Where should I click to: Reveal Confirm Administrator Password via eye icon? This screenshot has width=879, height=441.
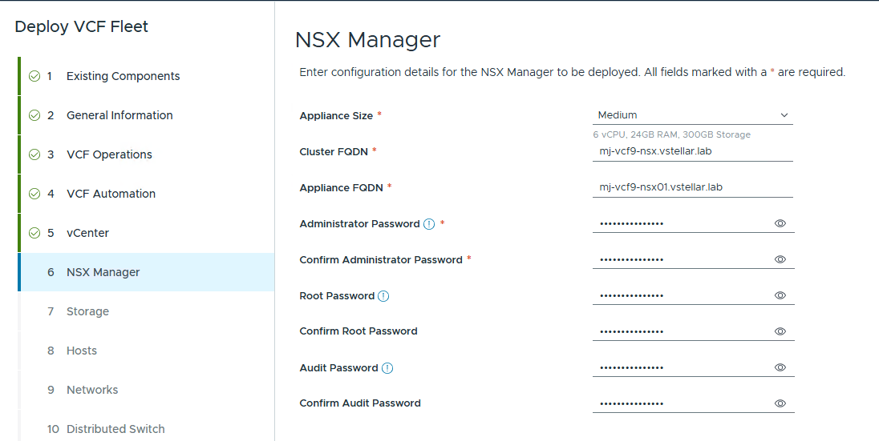click(x=780, y=259)
